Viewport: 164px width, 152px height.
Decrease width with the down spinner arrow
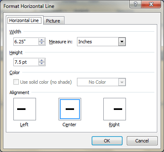click(42, 43)
